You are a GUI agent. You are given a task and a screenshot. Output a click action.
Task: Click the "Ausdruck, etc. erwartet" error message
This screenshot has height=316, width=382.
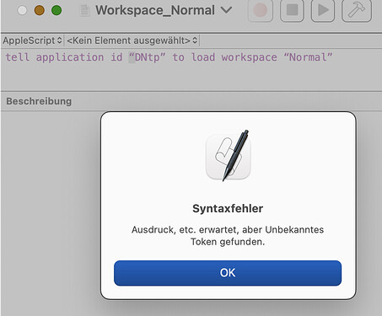click(x=228, y=235)
